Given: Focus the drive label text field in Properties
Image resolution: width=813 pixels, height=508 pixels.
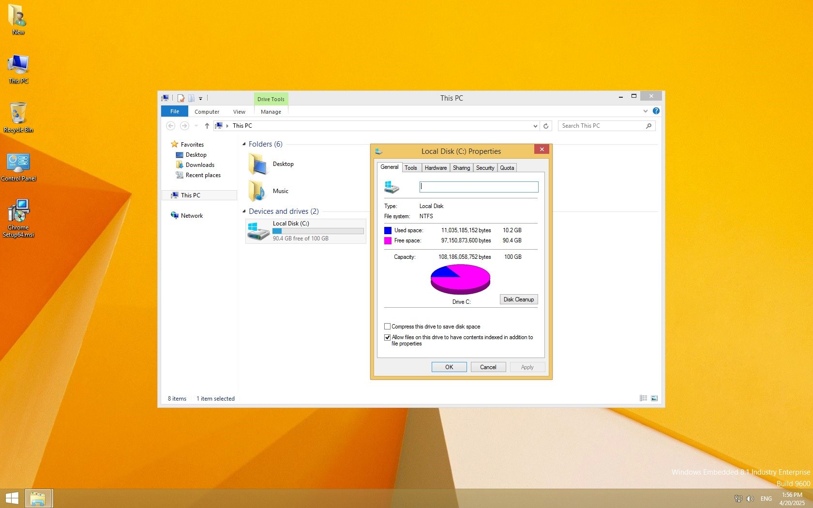Looking at the screenshot, I should pyautogui.click(x=479, y=187).
